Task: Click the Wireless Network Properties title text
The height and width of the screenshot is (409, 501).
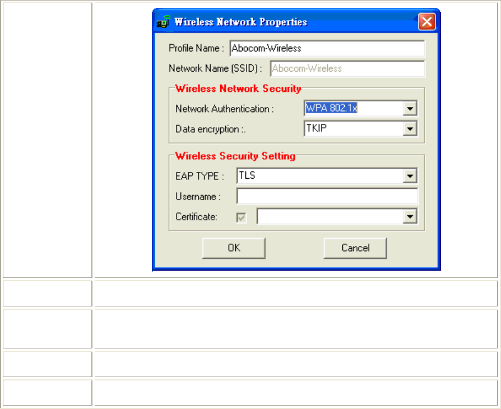Action: 241,22
